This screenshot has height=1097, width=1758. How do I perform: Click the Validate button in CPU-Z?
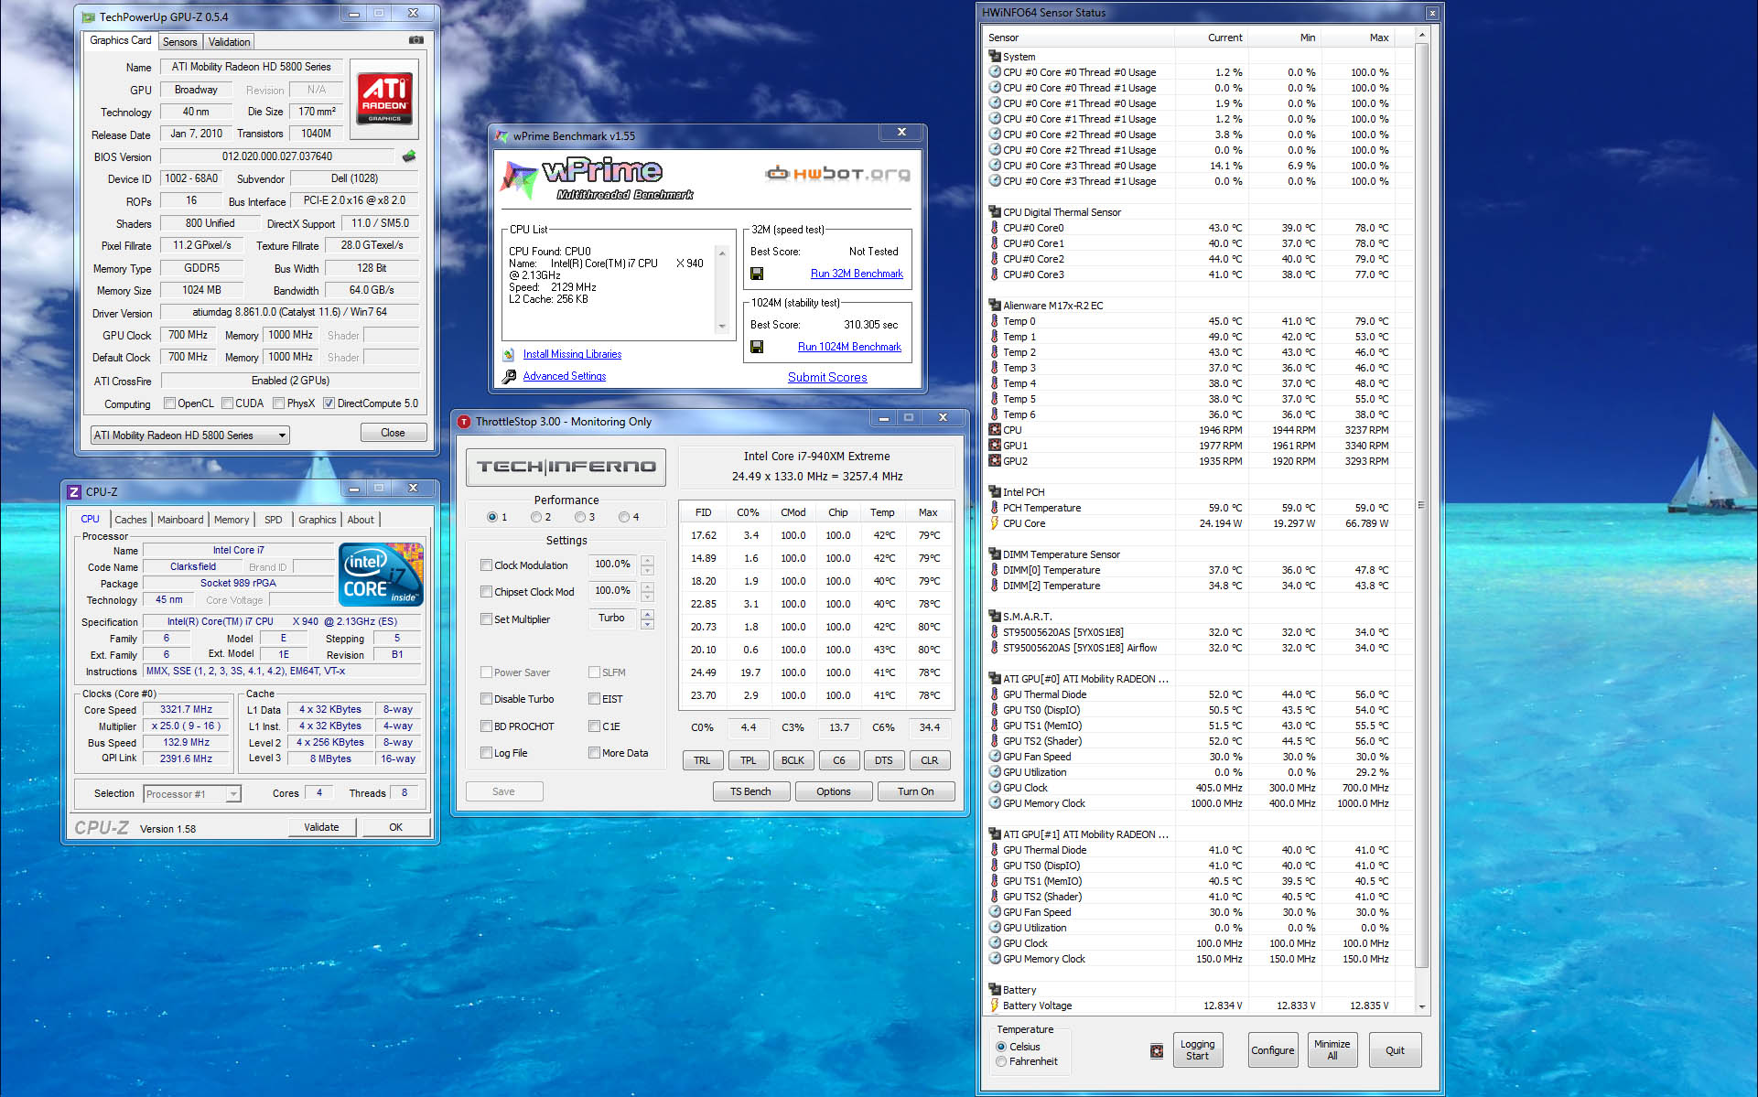[x=321, y=827]
